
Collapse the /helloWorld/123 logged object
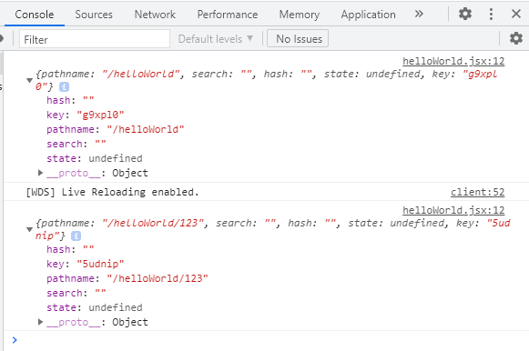pyautogui.click(x=29, y=229)
